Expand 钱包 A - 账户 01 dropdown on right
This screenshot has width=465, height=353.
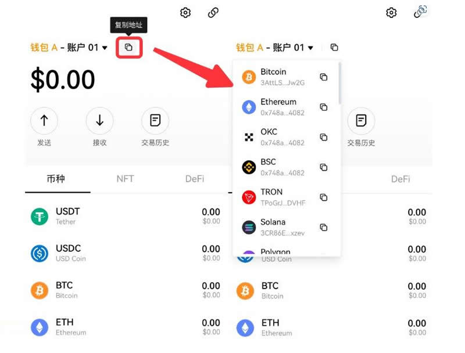tap(274, 48)
